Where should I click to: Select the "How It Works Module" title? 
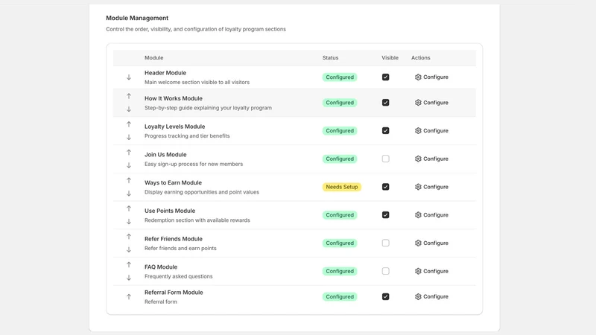(x=174, y=98)
